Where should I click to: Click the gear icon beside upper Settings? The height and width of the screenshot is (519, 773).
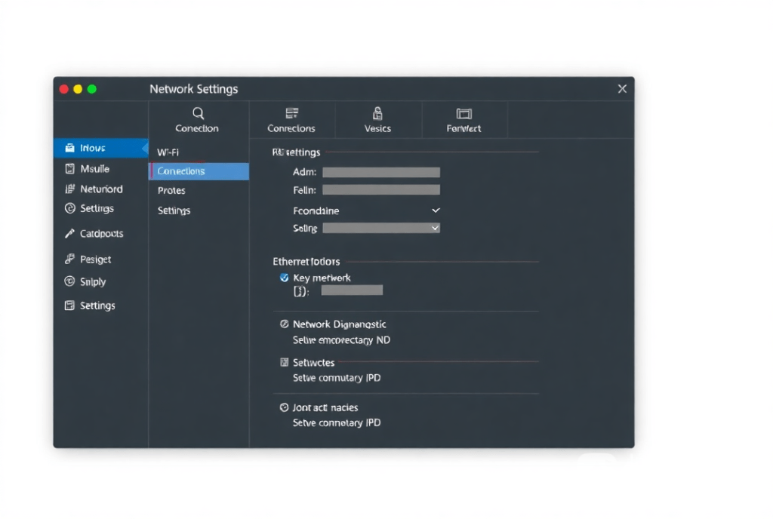[x=70, y=208]
